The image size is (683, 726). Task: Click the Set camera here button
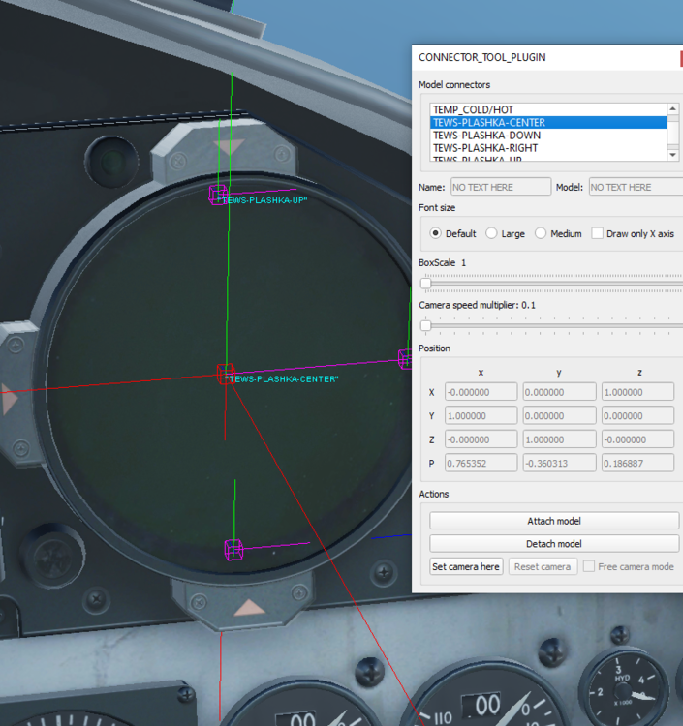pyautogui.click(x=466, y=566)
